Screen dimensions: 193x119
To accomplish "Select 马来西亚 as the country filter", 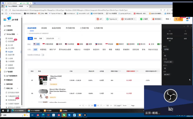I will [x=70, y=44].
